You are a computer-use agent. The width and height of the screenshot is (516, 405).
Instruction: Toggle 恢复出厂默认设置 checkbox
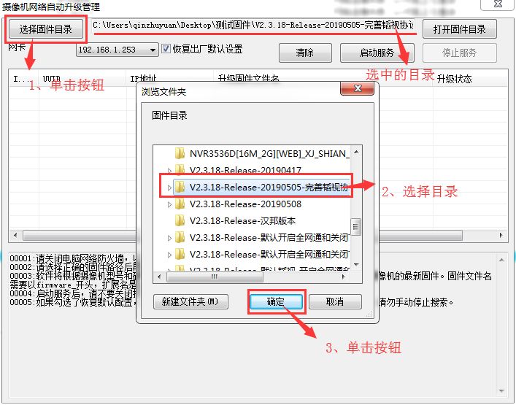(166, 49)
